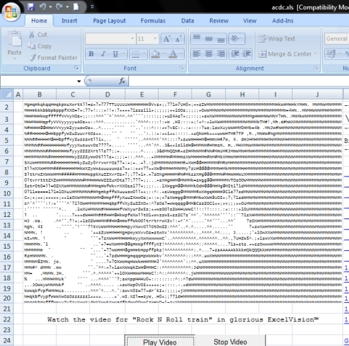Center text horizontally

(208, 54)
